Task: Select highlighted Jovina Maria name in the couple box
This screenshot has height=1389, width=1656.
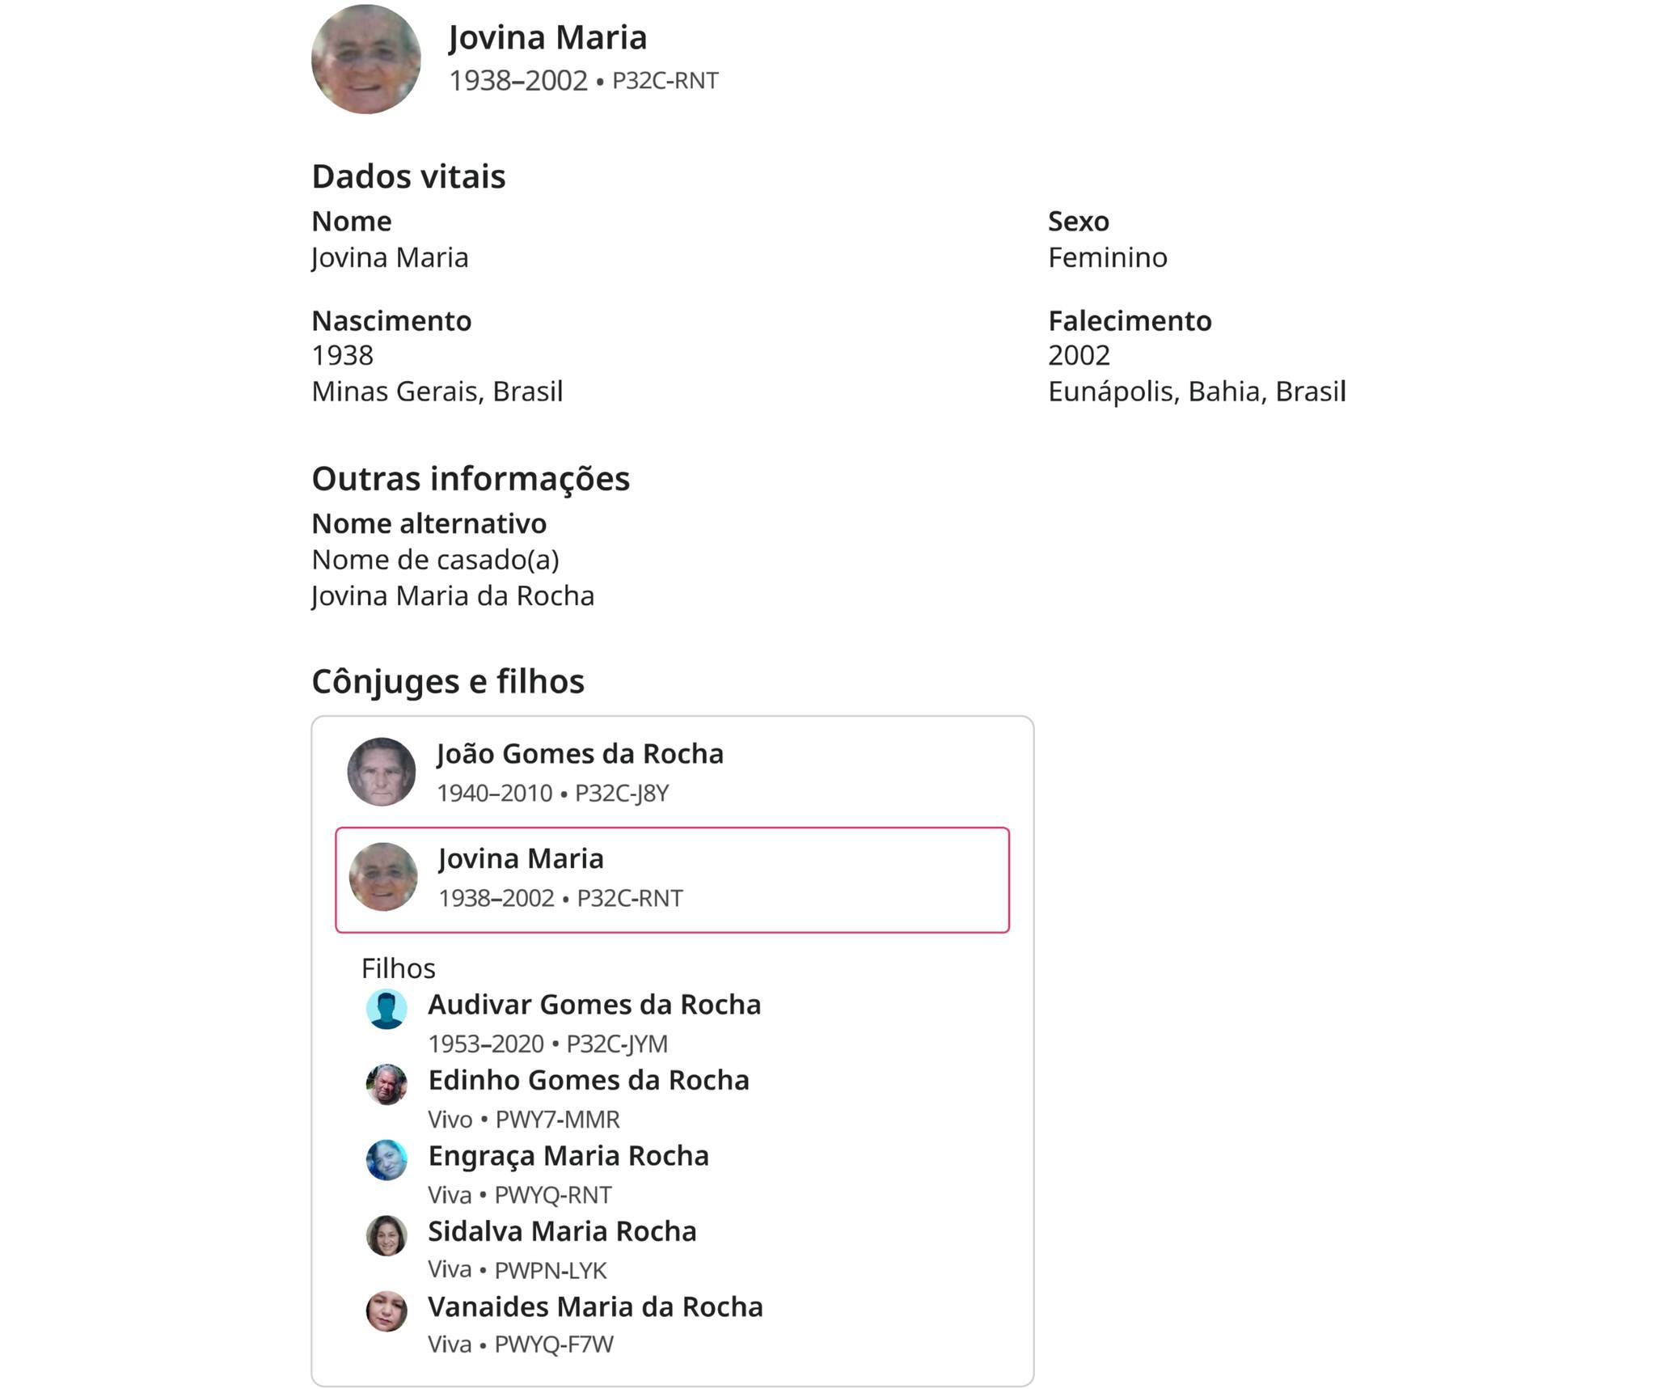Action: pyautogui.click(x=521, y=858)
